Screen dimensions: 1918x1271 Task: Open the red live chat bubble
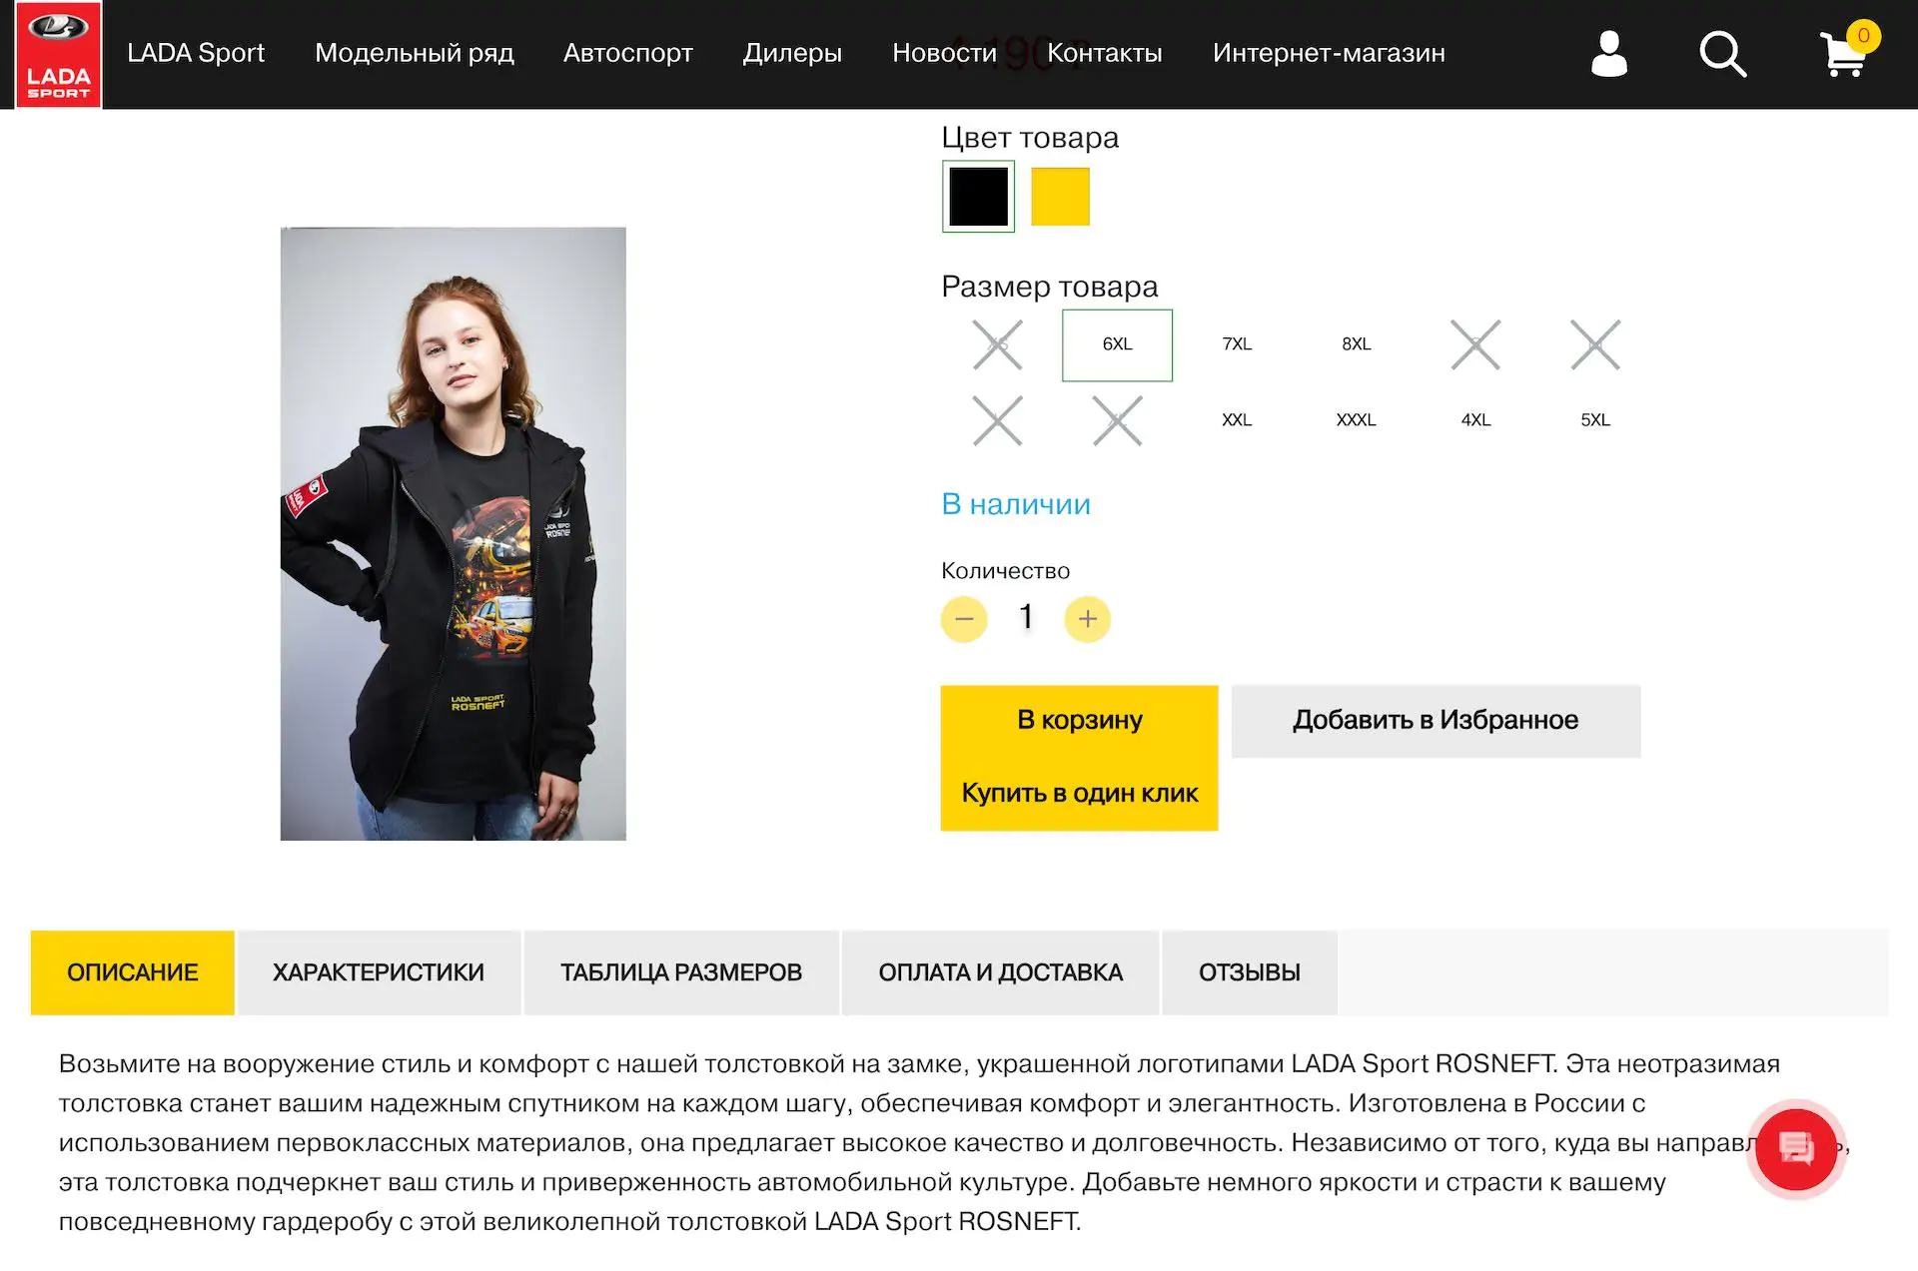1796,1149
